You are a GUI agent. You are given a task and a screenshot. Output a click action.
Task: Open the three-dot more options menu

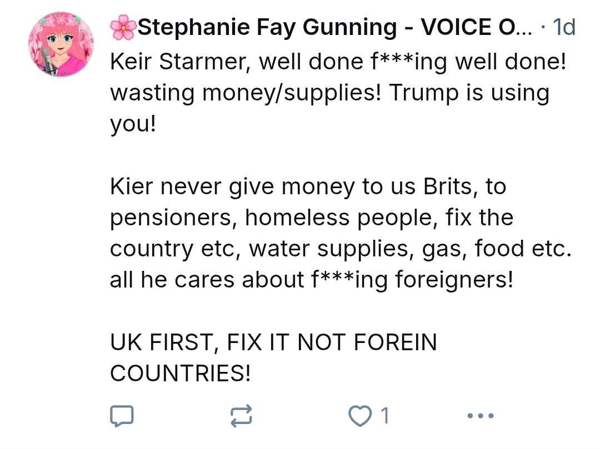click(x=480, y=415)
